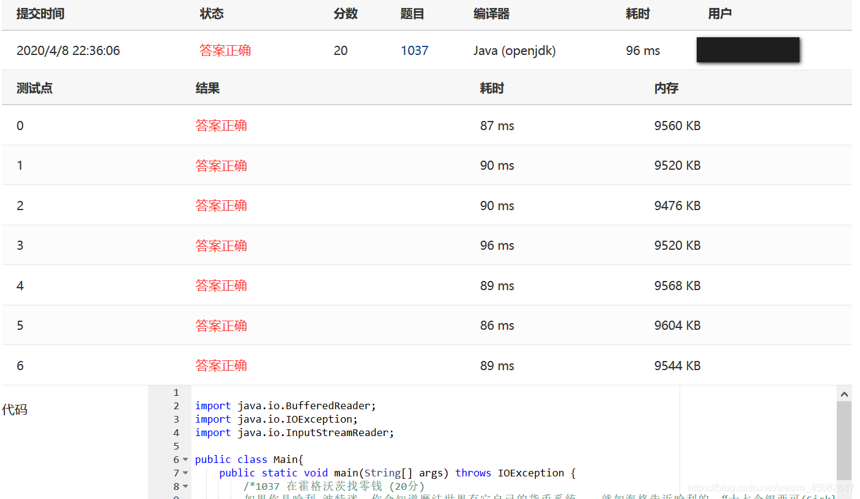Click the result 答案正确 for test point 4
Image resolution: width=860 pixels, height=499 pixels.
tap(221, 286)
